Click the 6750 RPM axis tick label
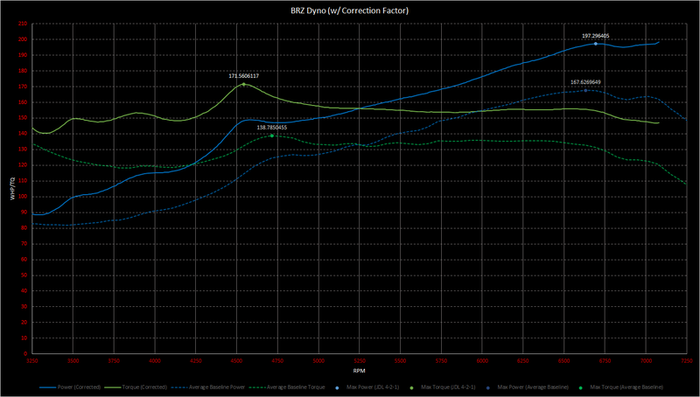The image size is (700, 397). click(605, 360)
